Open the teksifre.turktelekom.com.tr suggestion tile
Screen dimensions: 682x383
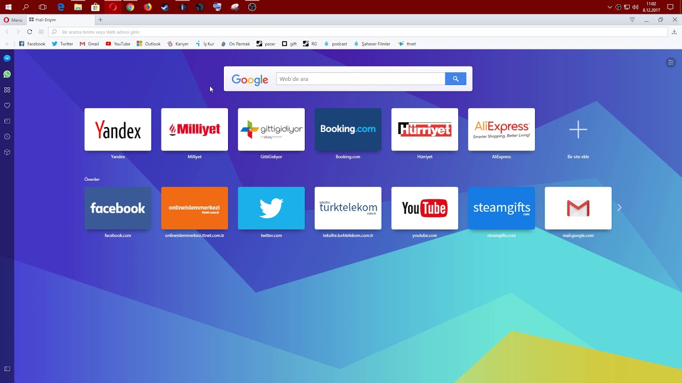click(348, 208)
